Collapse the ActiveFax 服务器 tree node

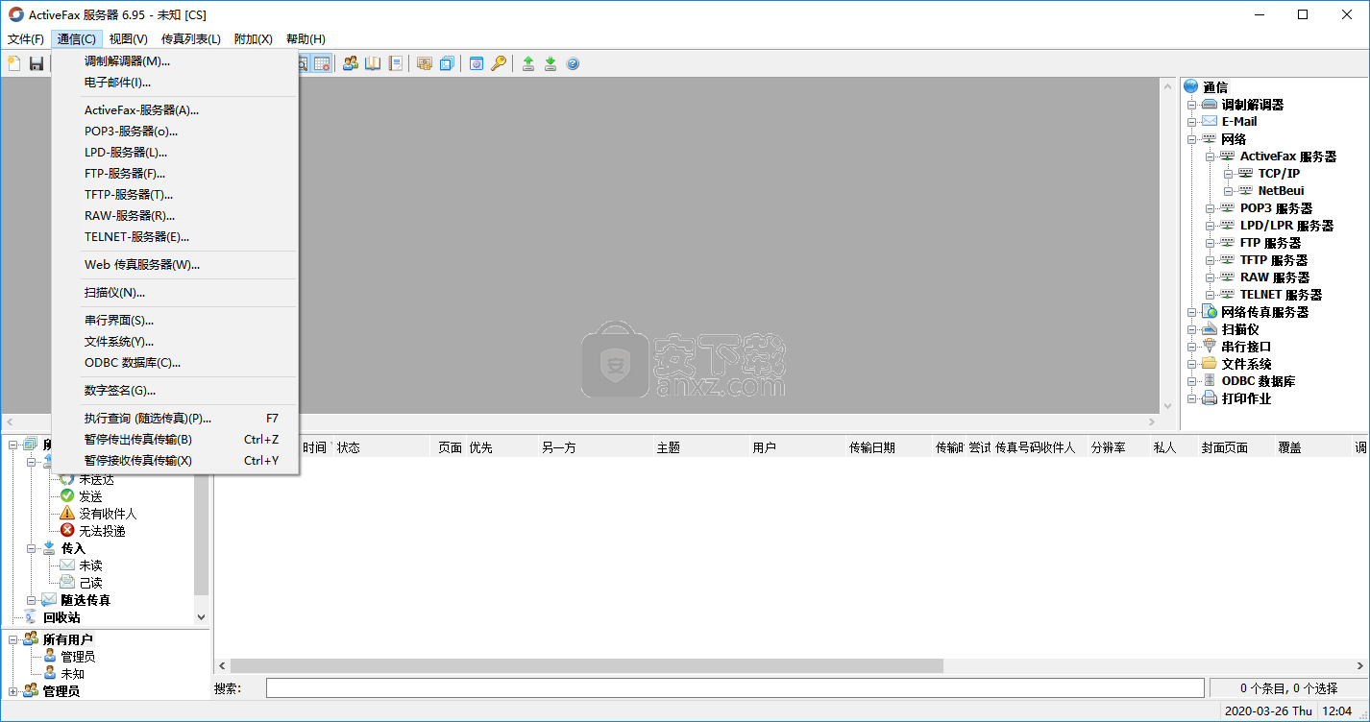[1211, 156]
